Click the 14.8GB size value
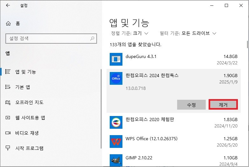This screenshot has height=167, width=249. click(231, 56)
